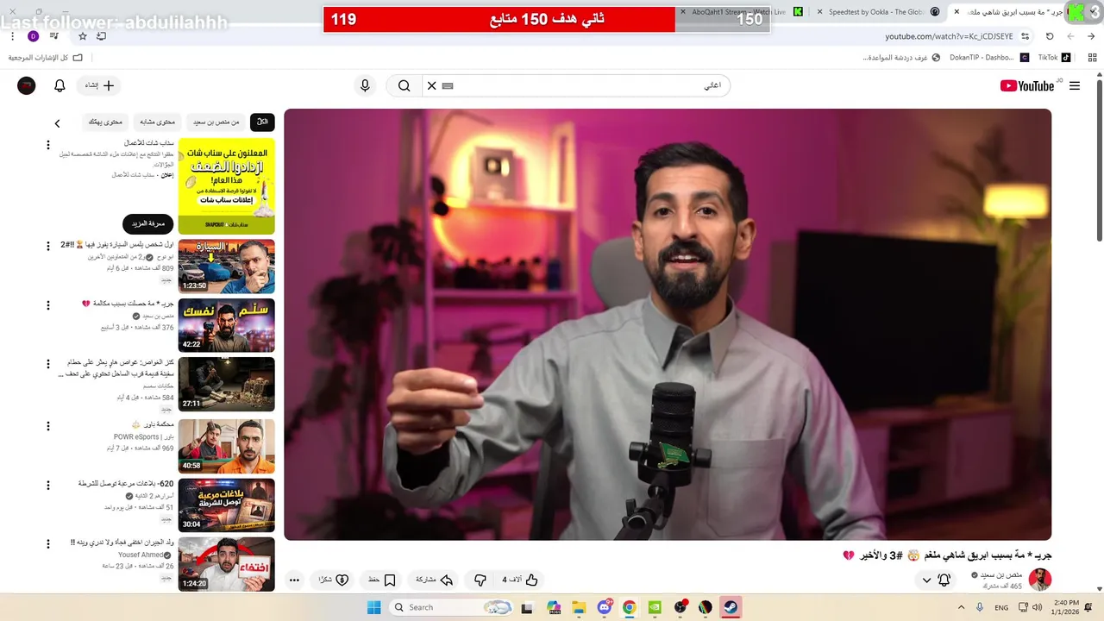Viewport: 1104px width, 621px height.
Task: Launch Chrome from the taskbar
Action: point(630,607)
